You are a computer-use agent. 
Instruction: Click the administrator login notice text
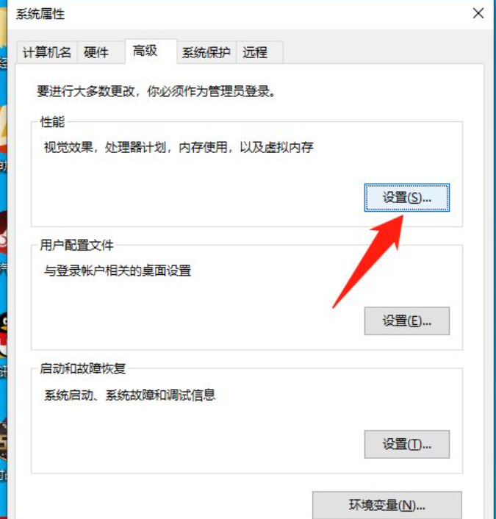tap(157, 91)
